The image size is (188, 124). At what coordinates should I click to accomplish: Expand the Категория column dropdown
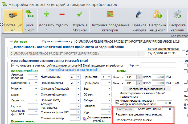[x=36, y=83]
